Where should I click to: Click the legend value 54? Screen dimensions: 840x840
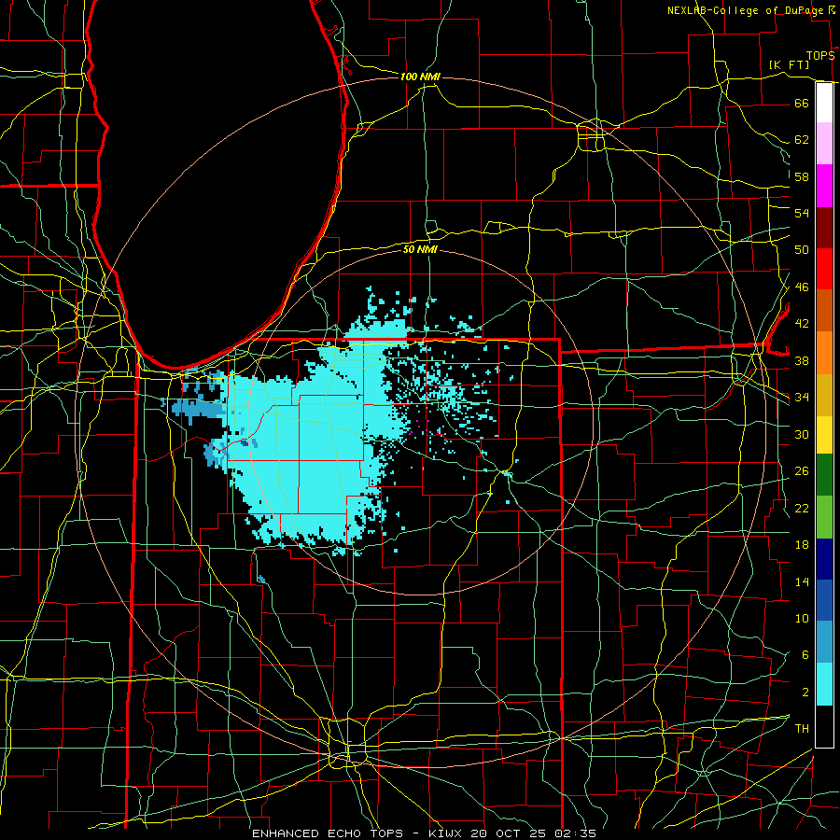click(802, 213)
